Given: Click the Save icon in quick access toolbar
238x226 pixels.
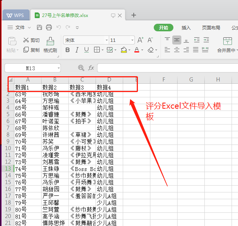Looking at the screenshot, I should (40, 28).
